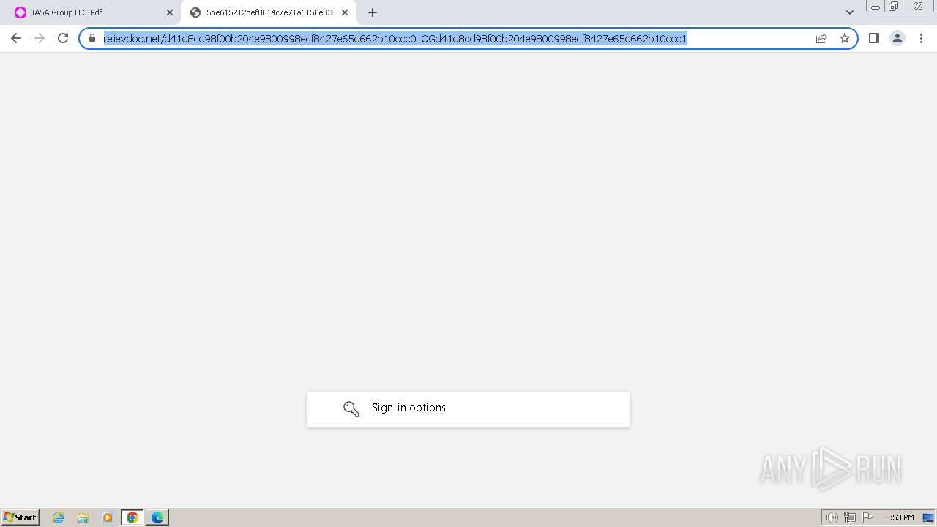Viewport: 937px width, 527px height.
Task: Close the IASA Group LLC.Pdf tab
Action: pyautogui.click(x=170, y=12)
